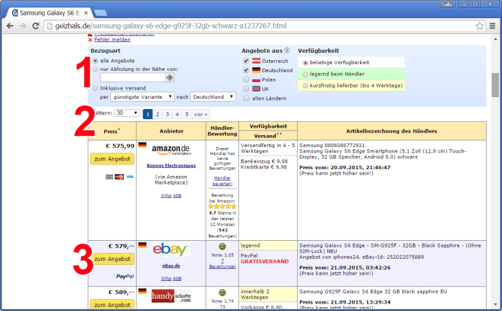Screen dimensions: 502x311
Task: Enable the Polen offers checkbox
Action: 246,79
